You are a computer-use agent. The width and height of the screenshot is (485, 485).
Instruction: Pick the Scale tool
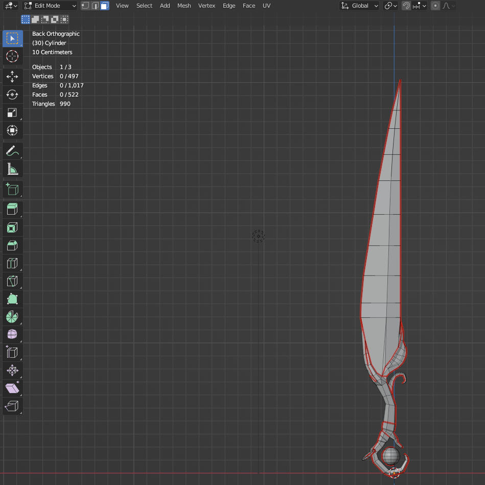12,112
